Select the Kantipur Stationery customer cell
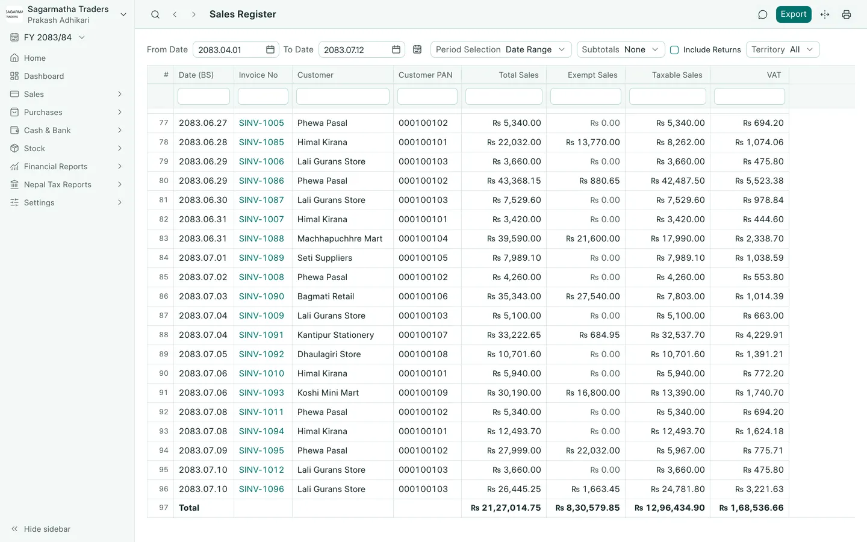The width and height of the screenshot is (867, 542). coord(343,335)
